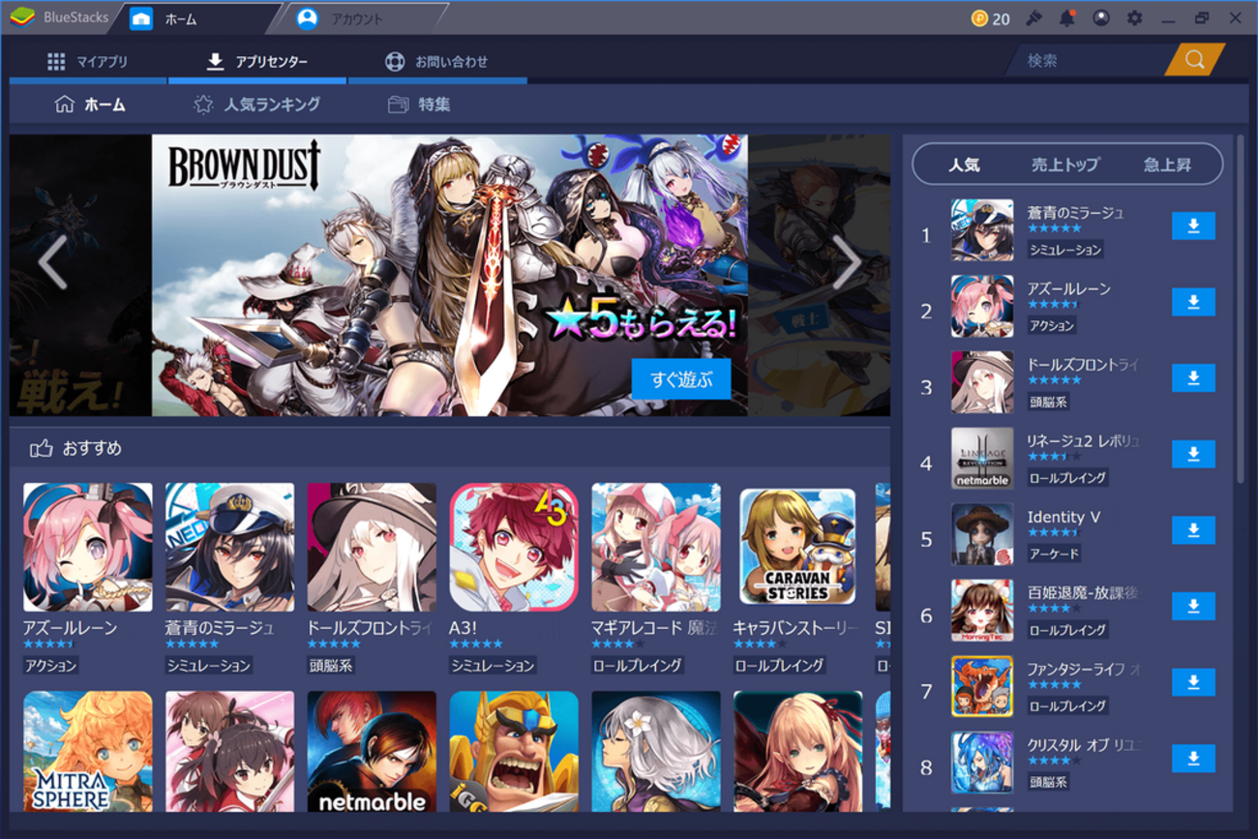Screen dimensions: 1258x839
Task: Open お問い合わせ support section
Action: tap(436, 62)
